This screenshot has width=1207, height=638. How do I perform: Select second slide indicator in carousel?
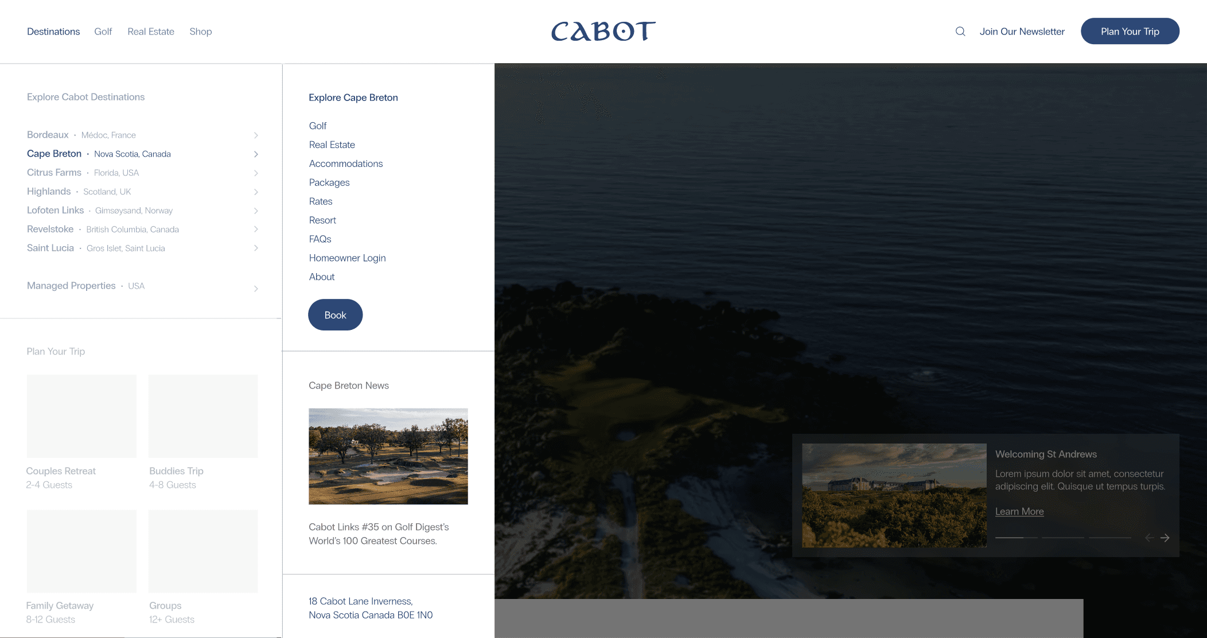pyautogui.click(x=1062, y=538)
